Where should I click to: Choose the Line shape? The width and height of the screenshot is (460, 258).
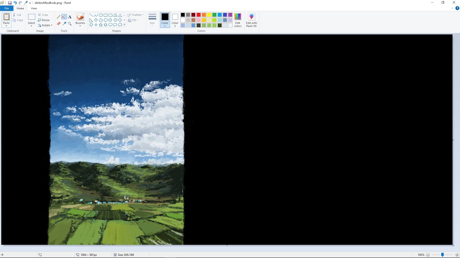point(91,15)
